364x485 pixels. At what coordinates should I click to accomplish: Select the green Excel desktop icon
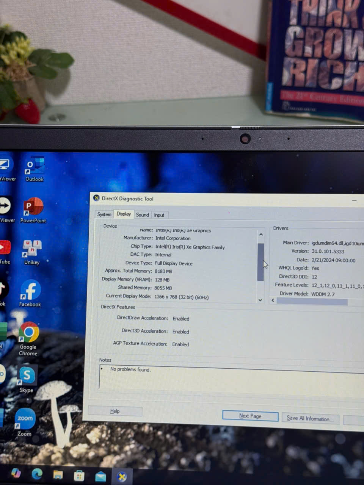(3, 335)
